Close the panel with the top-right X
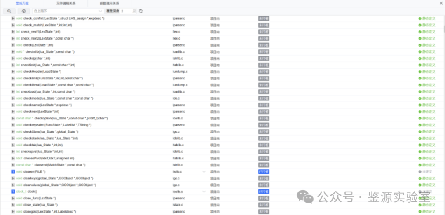This screenshot has height=215, width=445. tap(441, 3)
